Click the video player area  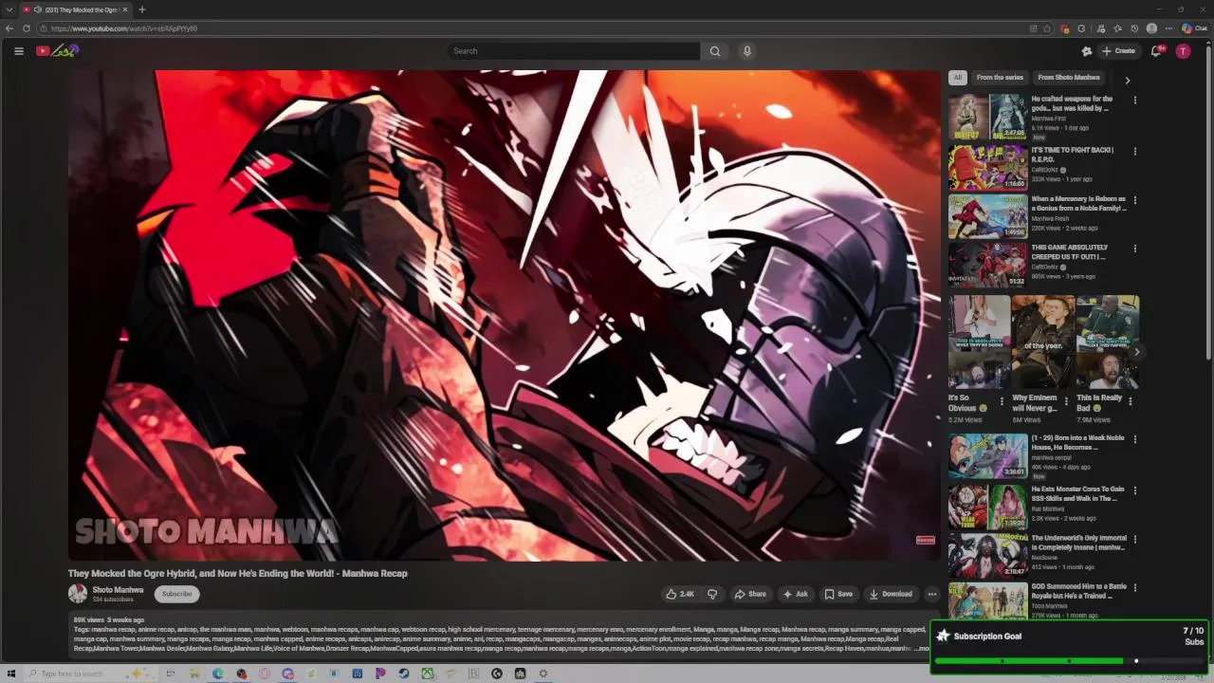pos(504,315)
